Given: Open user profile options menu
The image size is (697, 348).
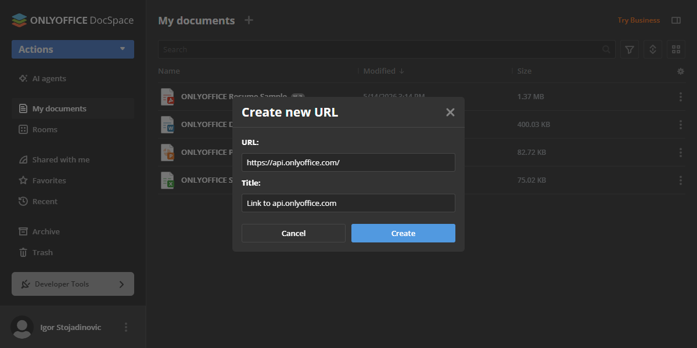Looking at the screenshot, I should click(x=126, y=327).
